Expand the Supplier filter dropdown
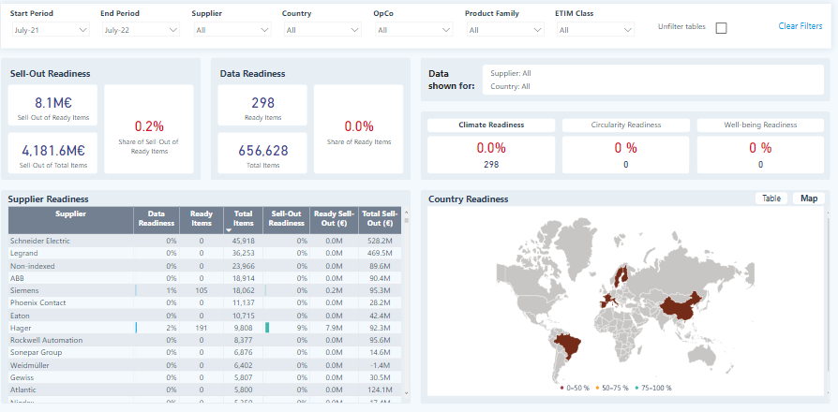 pyautogui.click(x=232, y=30)
